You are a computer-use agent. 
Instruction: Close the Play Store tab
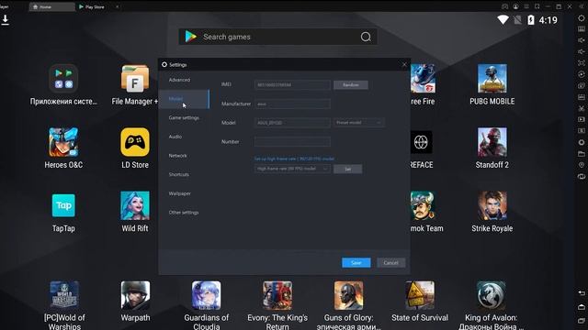click(x=117, y=6)
